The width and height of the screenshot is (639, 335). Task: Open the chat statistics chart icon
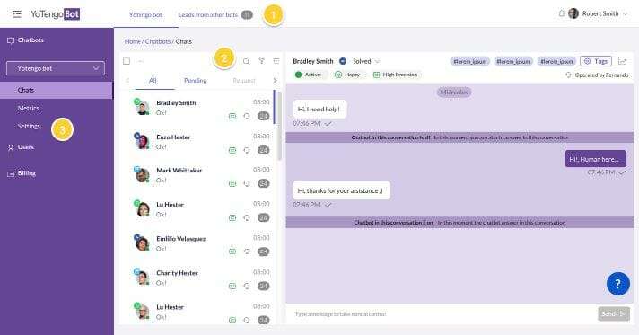(x=622, y=61)
